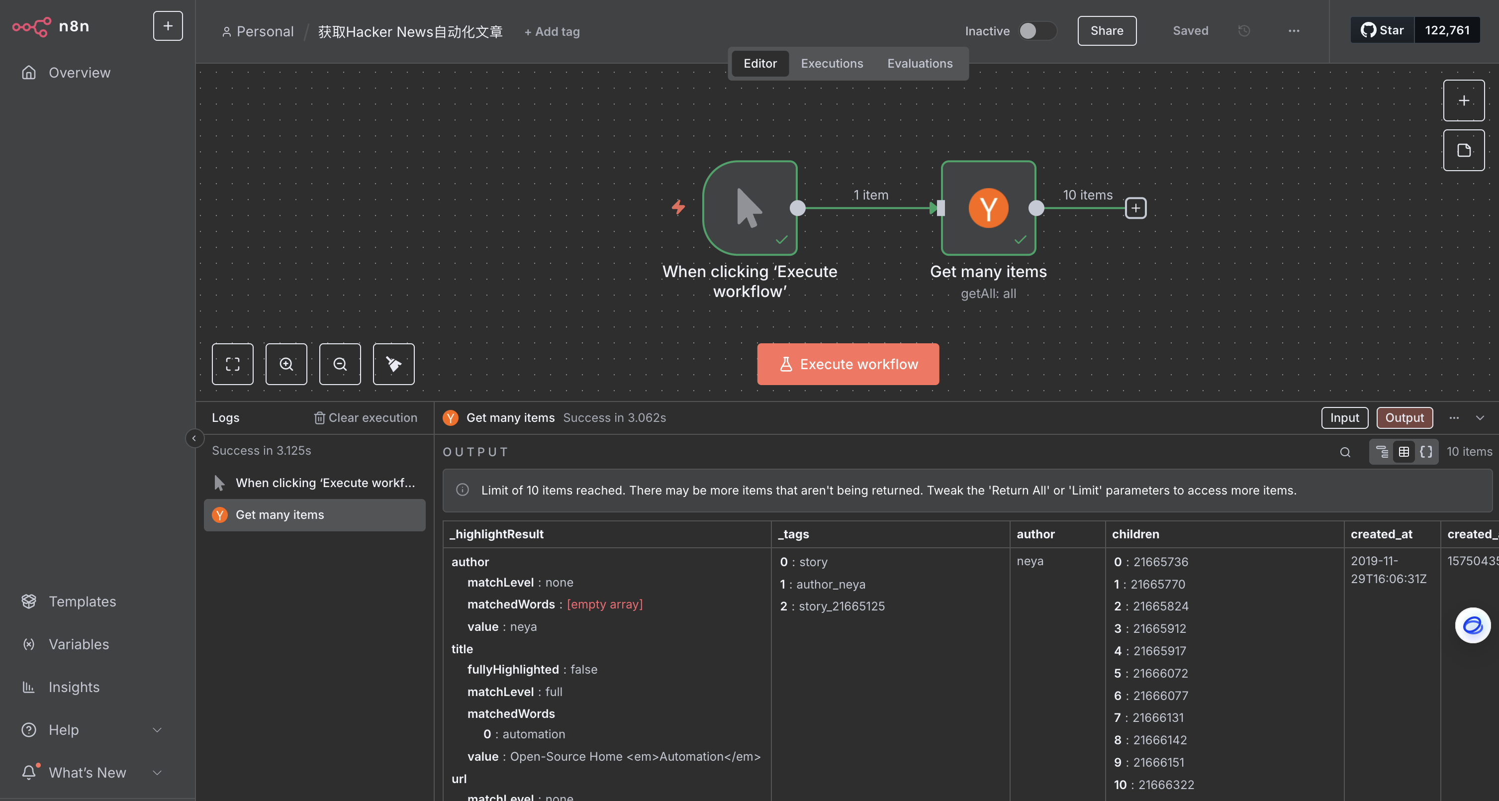Click Clear execution in Logs
This screenshot has height=801, width=1499.
click(366, 418)
